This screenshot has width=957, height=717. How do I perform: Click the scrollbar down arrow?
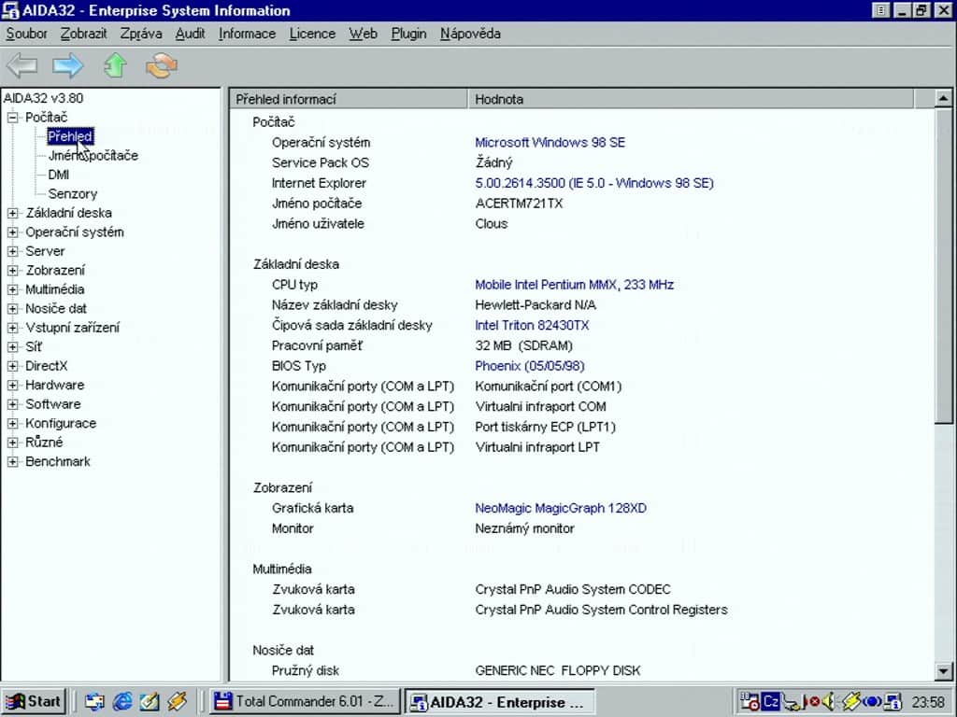pos(944,672)
